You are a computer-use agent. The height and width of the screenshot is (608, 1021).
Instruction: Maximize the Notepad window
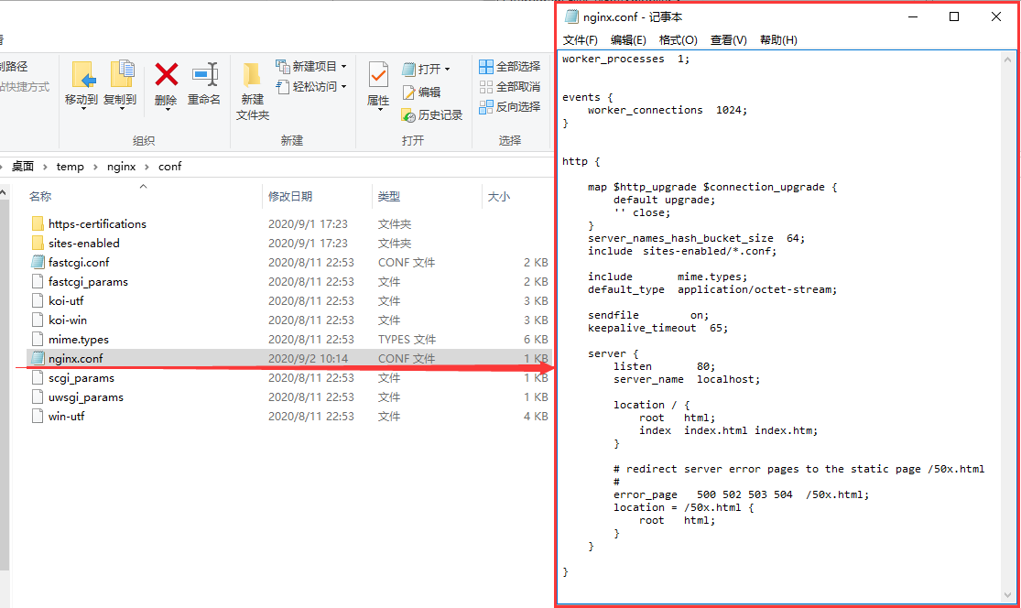coord(954,16)
